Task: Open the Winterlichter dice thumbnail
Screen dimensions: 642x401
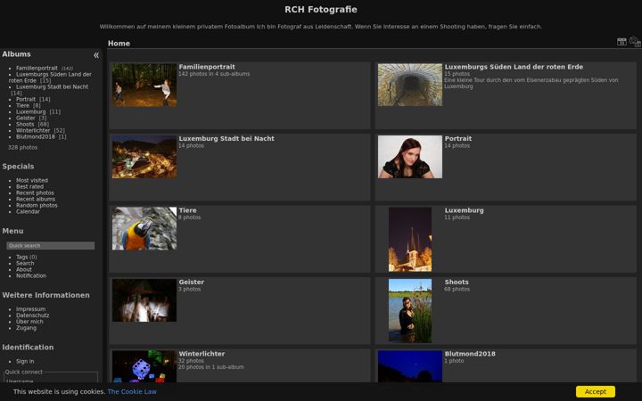Action: (144, 366)
